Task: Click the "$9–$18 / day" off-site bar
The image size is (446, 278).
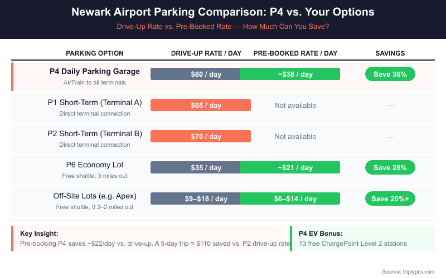Action: point(195,199)
